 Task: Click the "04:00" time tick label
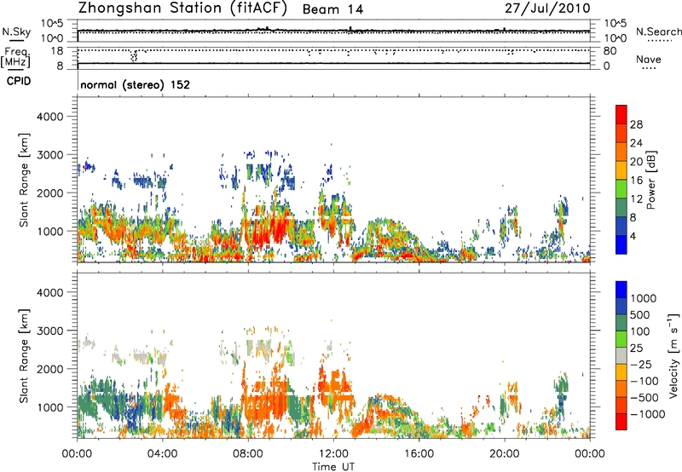tap(162, 454)
